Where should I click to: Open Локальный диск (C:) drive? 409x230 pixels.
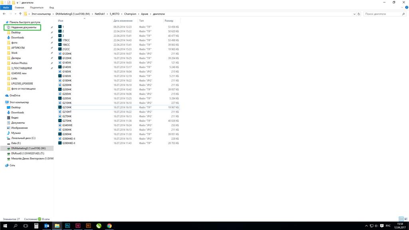tap(23, 138)
